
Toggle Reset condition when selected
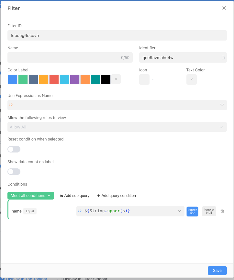14,149
